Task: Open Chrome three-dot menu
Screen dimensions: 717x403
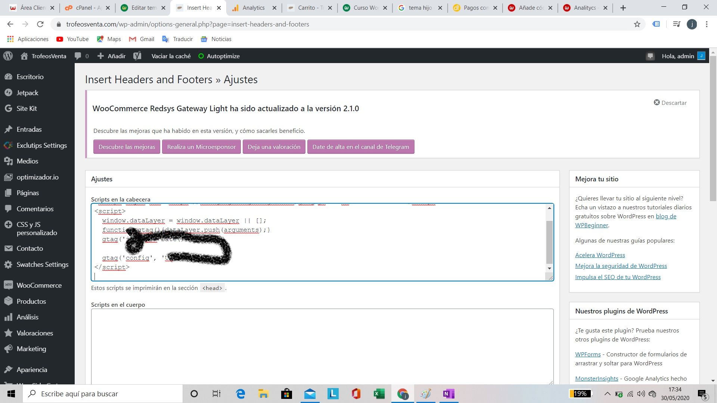Action: [707, 24]
